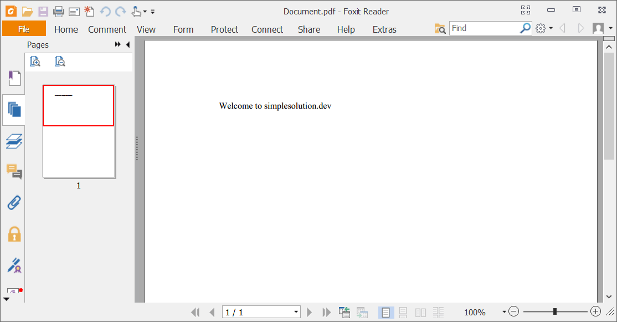617x322 pixels.
Task: Open the Comments panel
Action: pos(14,172)
